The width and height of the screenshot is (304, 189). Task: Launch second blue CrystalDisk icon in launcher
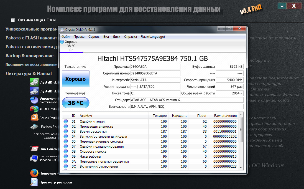click(x=34, y=91)
